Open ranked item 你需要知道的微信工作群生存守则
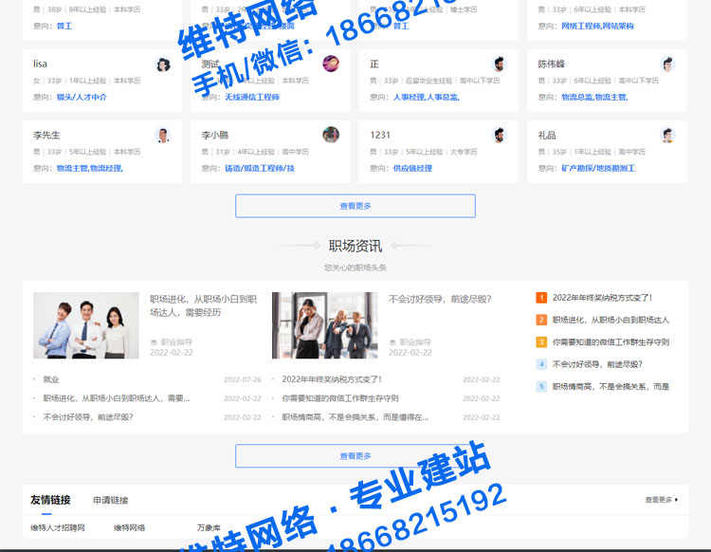The height and width of the screenshot is (552, 711). pos(611,342)
